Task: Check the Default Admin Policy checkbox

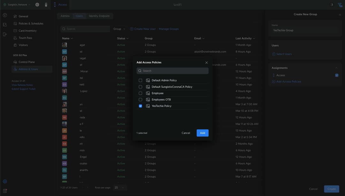Action: click(140, 80)
